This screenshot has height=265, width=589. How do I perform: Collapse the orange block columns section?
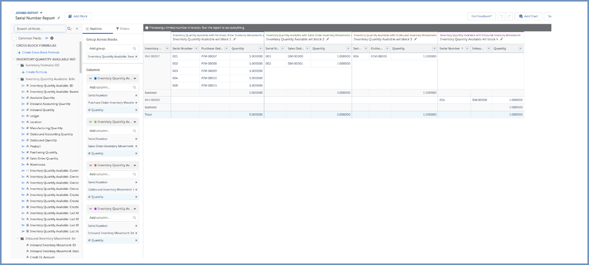tap(91, 165)
